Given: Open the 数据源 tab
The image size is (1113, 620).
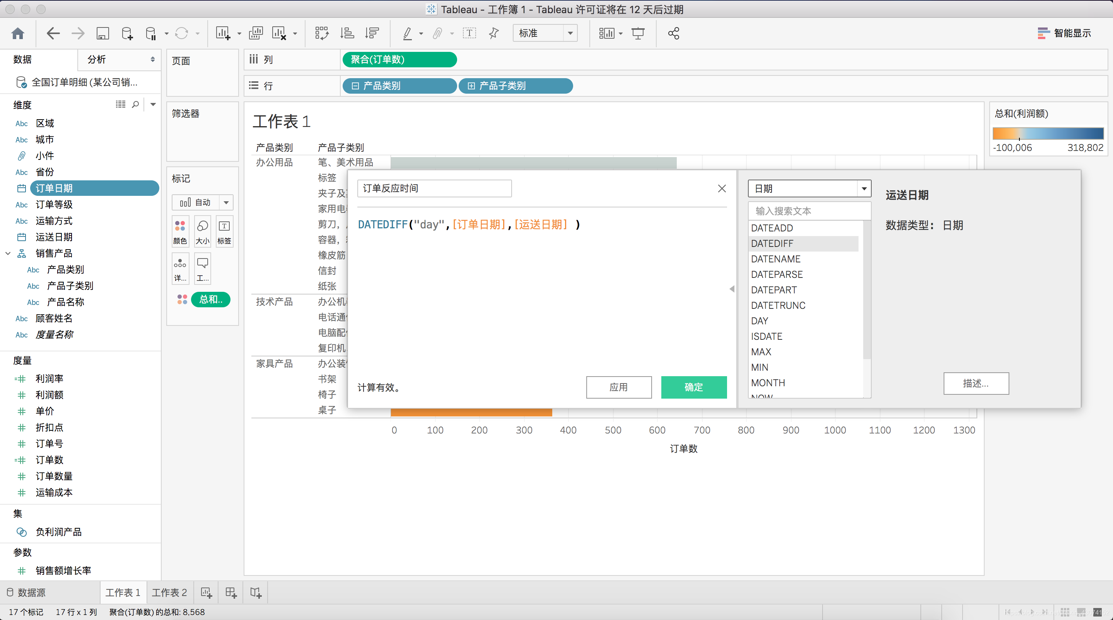Looking at the screenshot, I should pos(27,593).
